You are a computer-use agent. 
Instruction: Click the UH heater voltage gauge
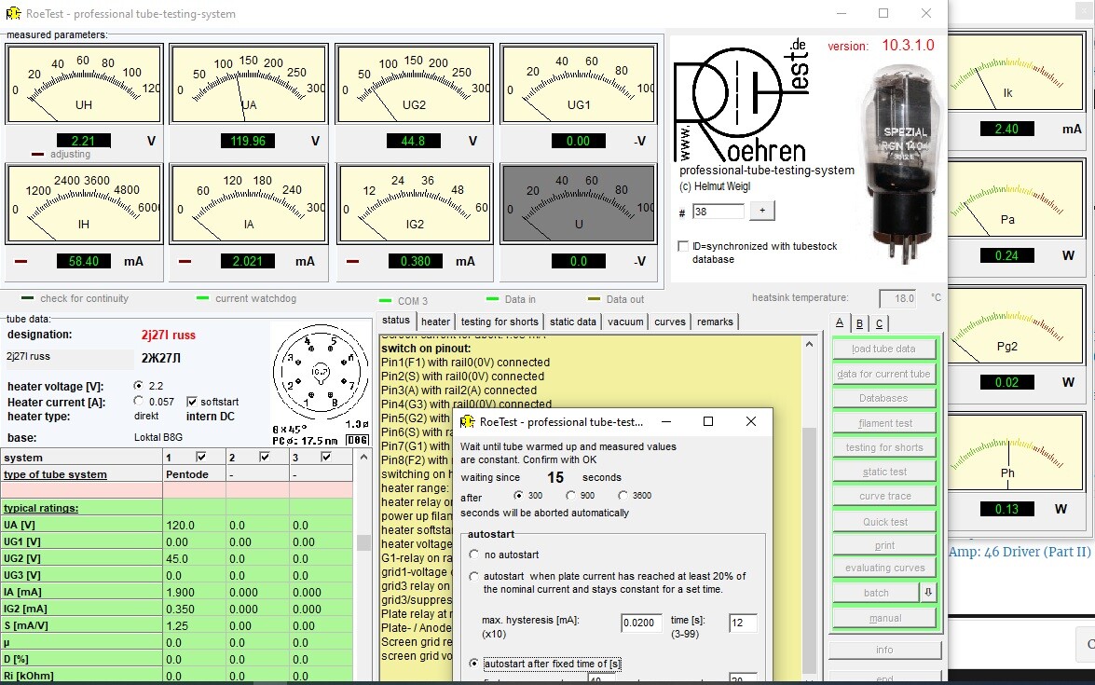[x=82, y=85]
